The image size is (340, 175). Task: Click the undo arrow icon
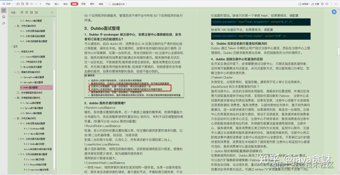coord(32,4)
